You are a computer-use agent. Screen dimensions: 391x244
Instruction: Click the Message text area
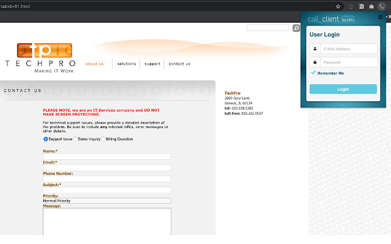pyautogui.click(x=107, y=221)
